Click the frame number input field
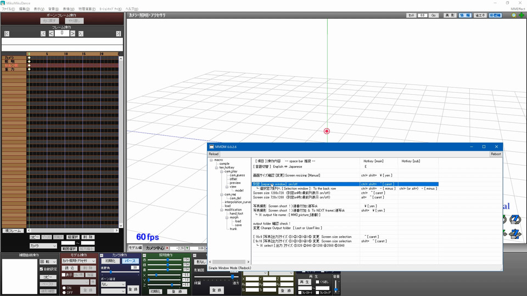Image resolution: width=527 pixels, height=296 pixels. [62, 33]
